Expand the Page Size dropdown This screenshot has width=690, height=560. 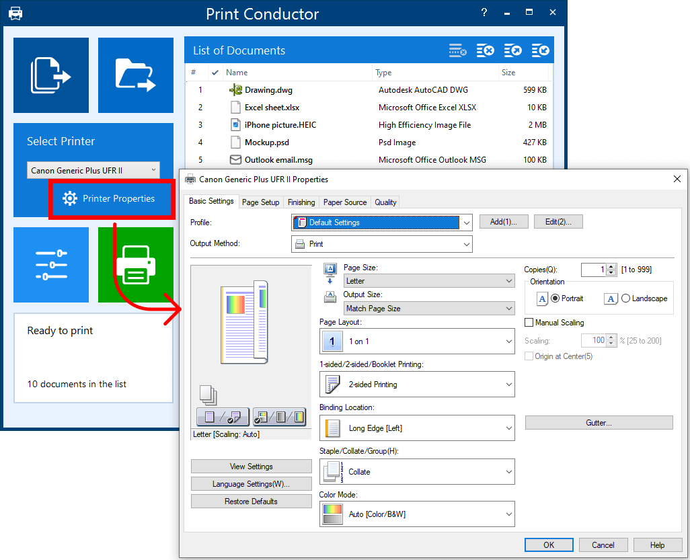pos(429,281)
